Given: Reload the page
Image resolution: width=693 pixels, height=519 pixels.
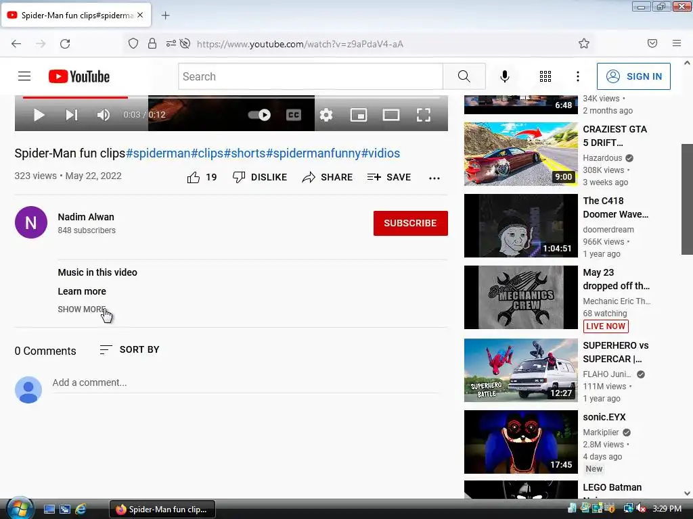Looking at the screenshot, I should pyautogui.click(x=65, y=44).
